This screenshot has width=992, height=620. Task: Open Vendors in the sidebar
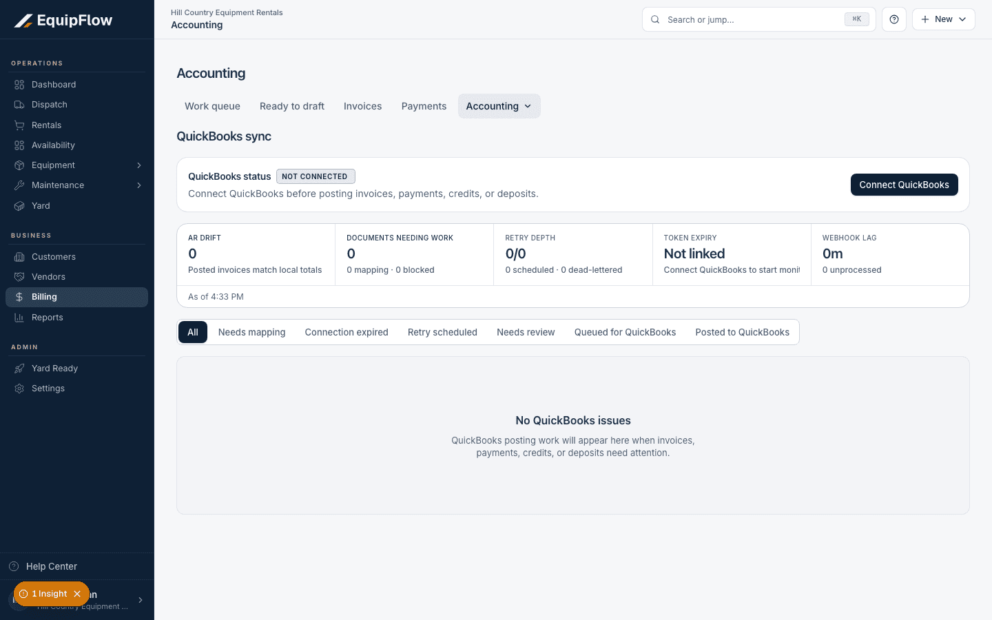click(x=76, y=277)
